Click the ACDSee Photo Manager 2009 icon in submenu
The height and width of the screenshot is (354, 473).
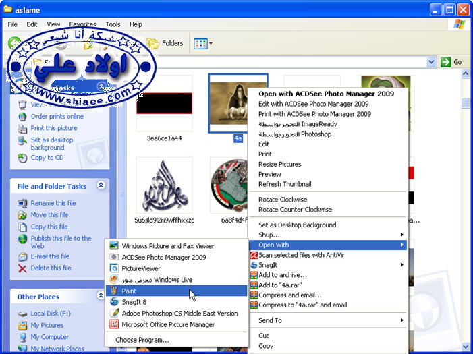point(114,257)
